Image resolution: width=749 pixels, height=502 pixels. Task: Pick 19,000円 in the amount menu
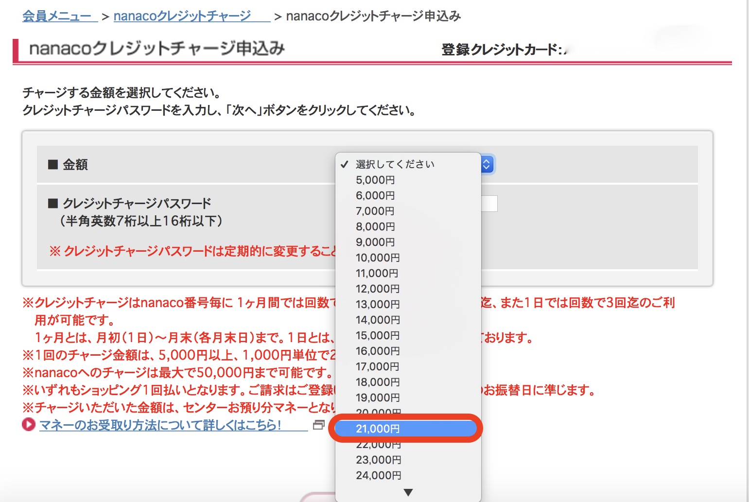(378, 398)
